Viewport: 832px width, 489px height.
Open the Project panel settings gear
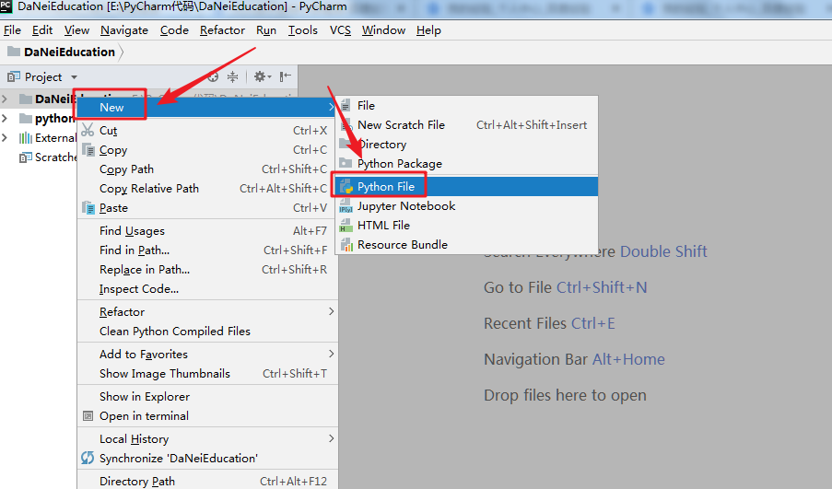click(x=261, y=77)
